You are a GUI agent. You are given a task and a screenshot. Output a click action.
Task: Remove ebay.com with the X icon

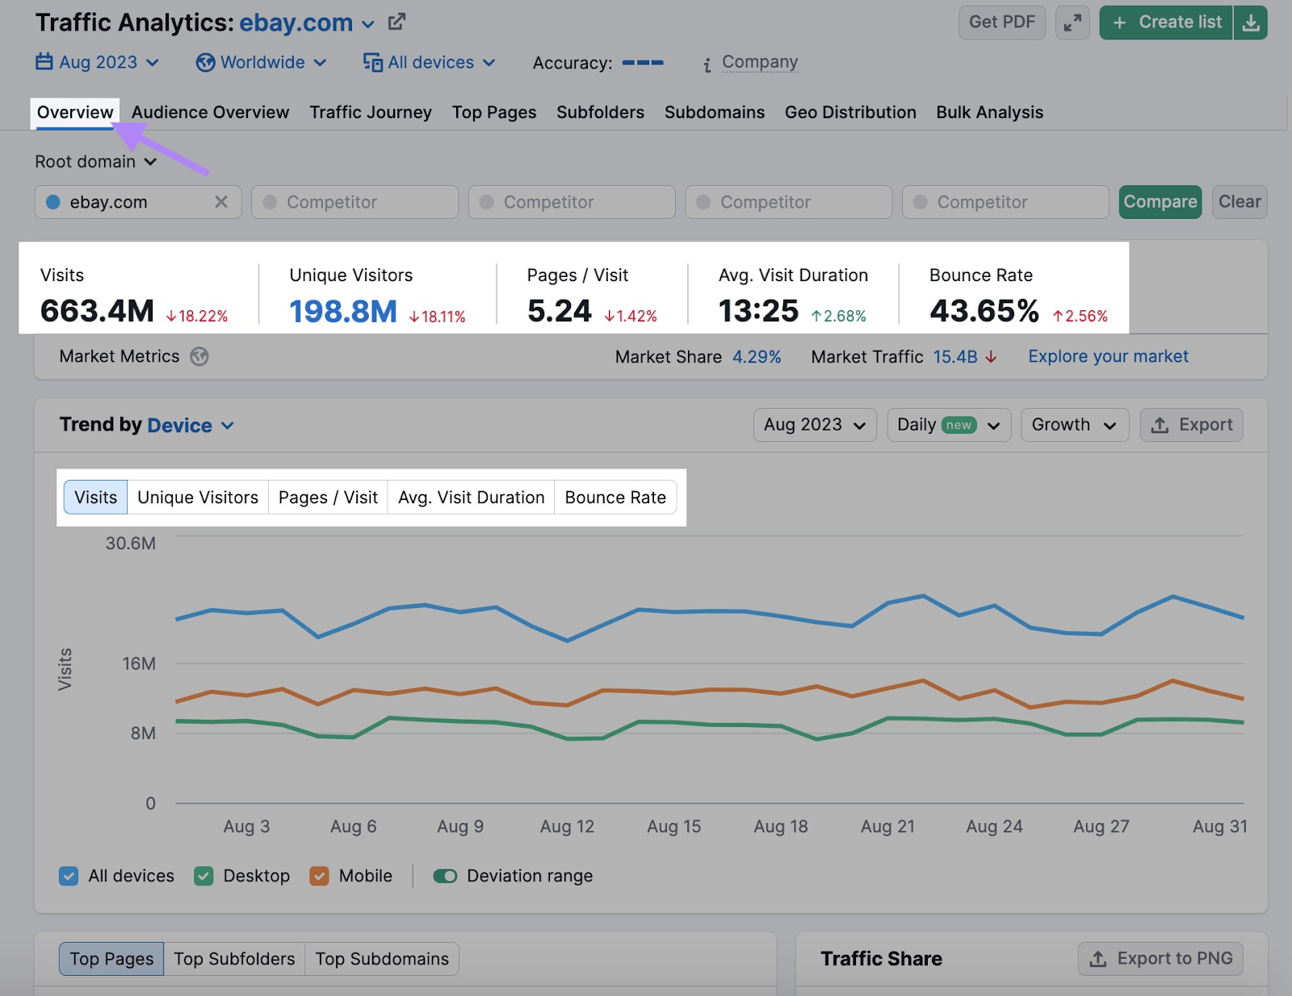point(222,202)
